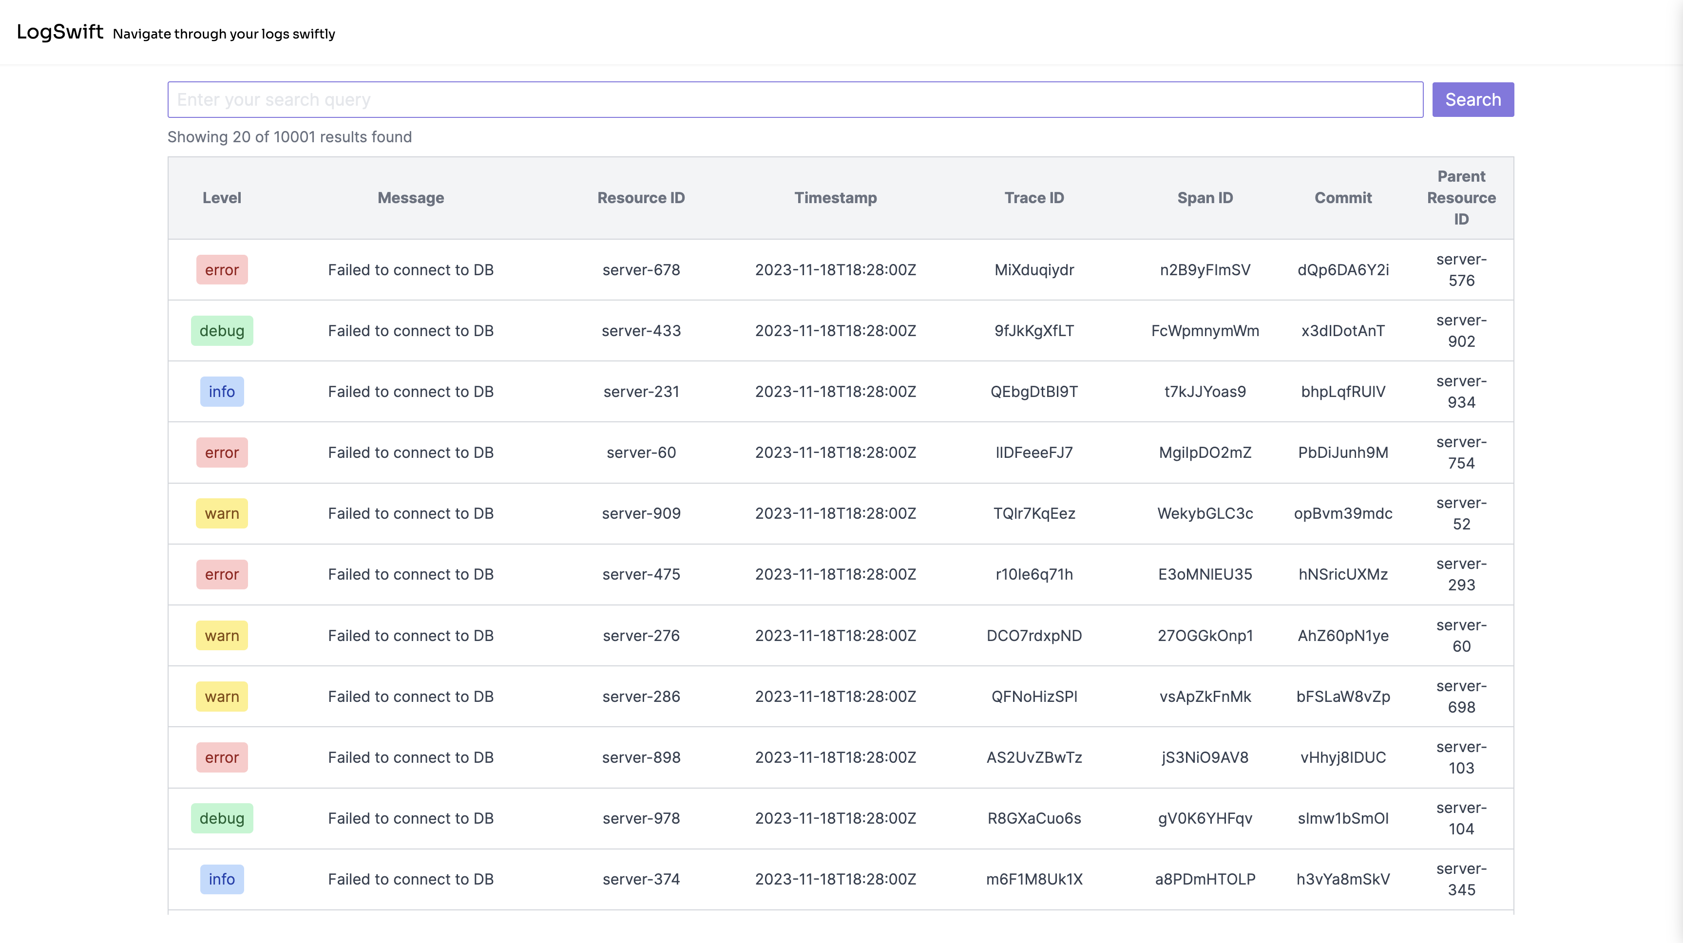Click the error badge in server-898 row

point(222,757)
